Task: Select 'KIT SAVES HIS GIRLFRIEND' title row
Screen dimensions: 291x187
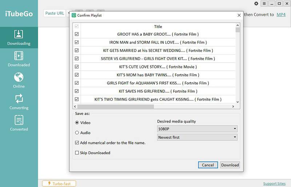Action: point(158,91)
